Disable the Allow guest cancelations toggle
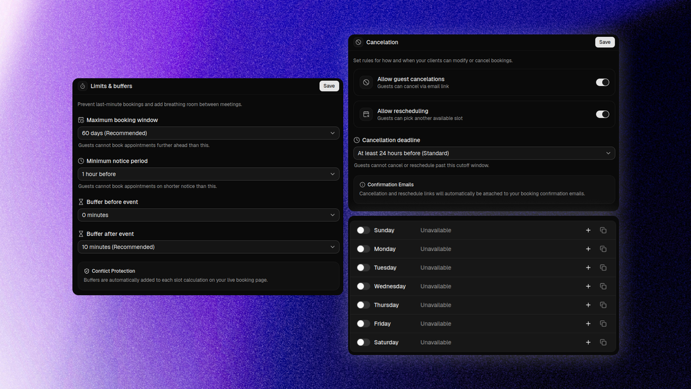The width and height of the screenshot is (691, 389). [602, 82]
